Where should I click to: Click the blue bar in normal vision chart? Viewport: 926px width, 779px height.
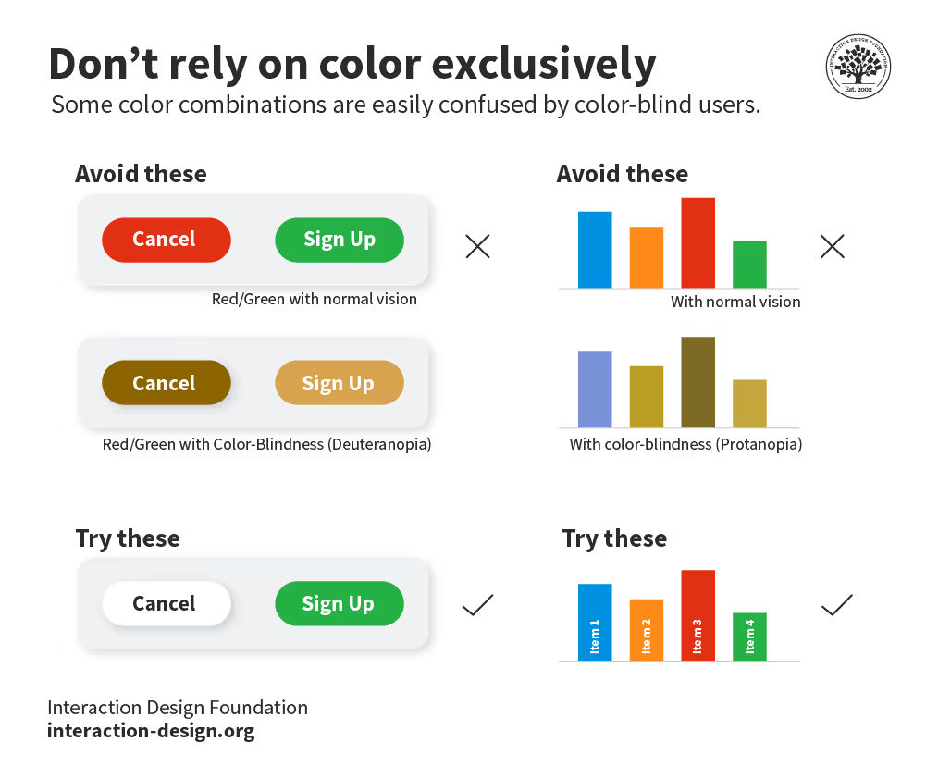(595, 250)
